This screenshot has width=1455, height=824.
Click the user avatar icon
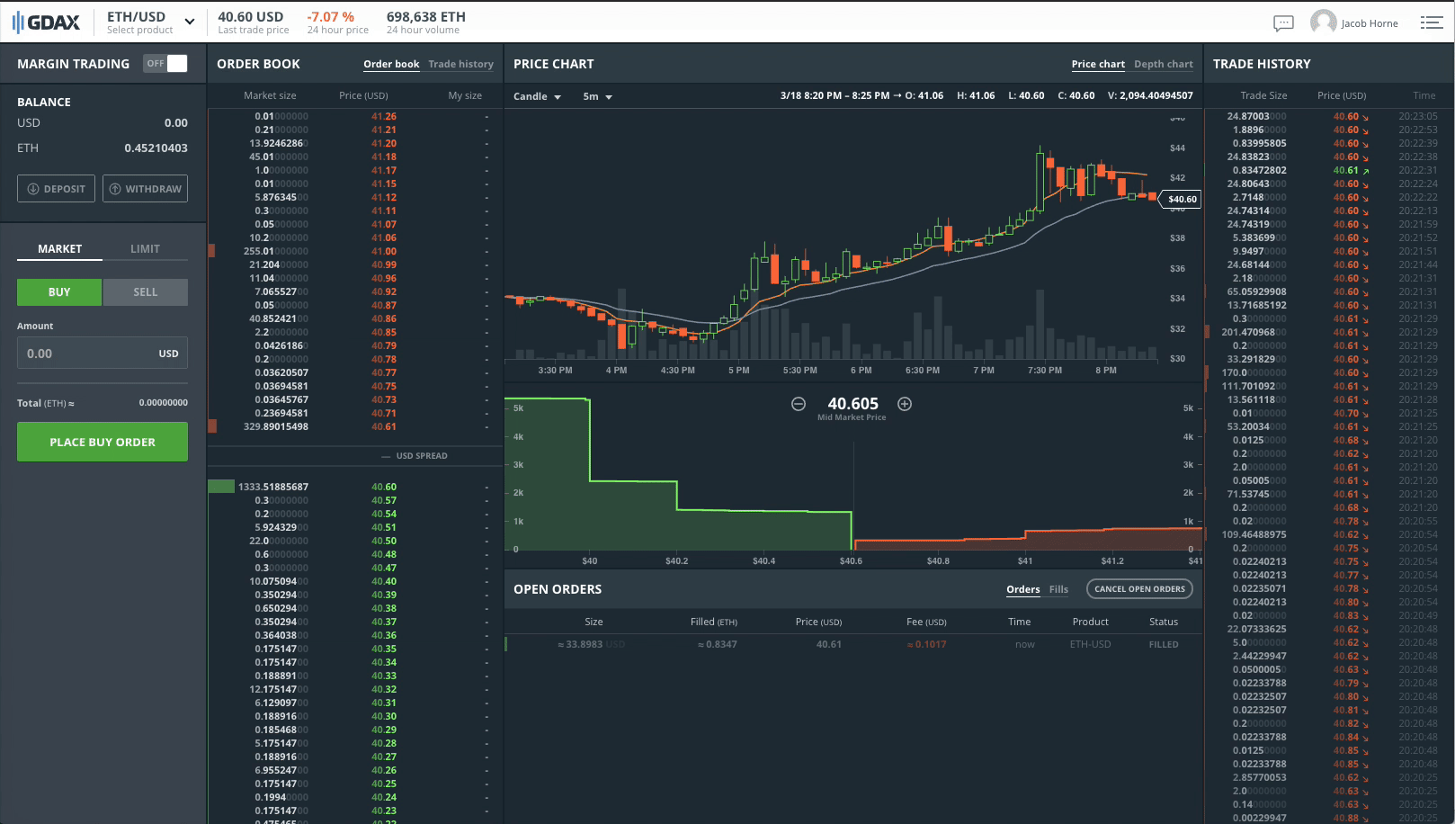click(1323, 22)
